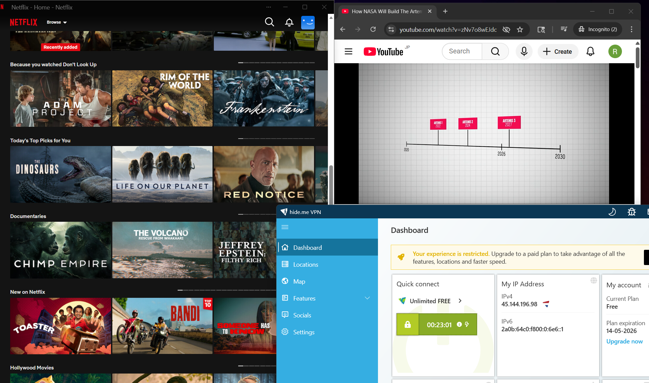Click the Netflix logo in header

[23, 22]
